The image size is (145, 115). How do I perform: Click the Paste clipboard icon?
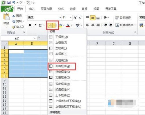click(x=6, y=17)
